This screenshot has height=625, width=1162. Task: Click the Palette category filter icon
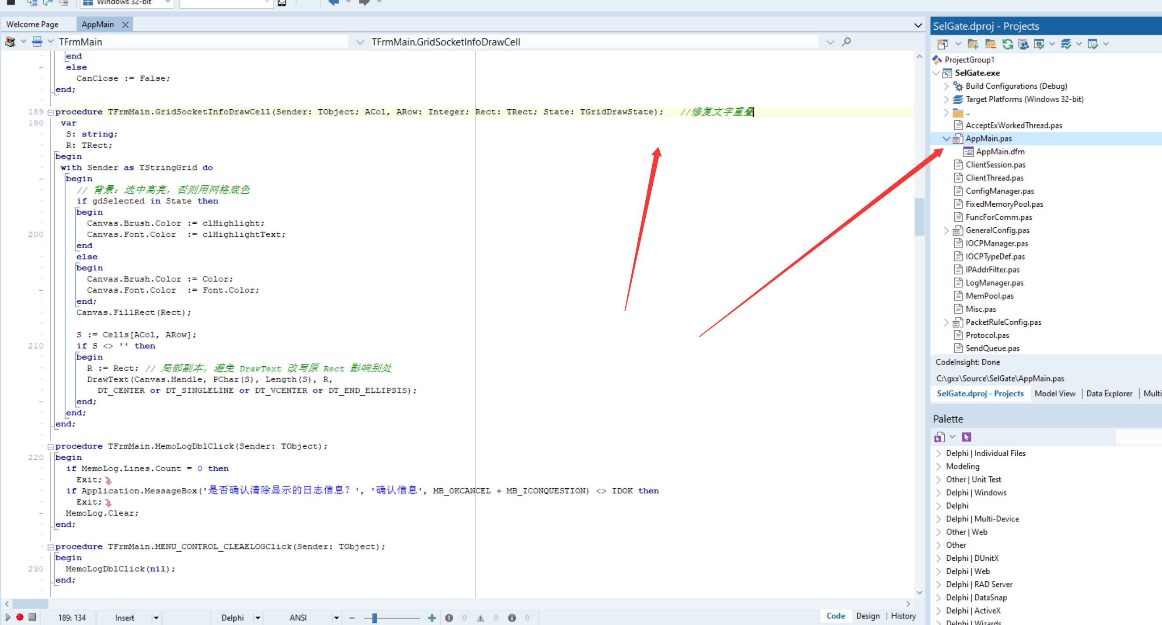[x=939, y=437]
